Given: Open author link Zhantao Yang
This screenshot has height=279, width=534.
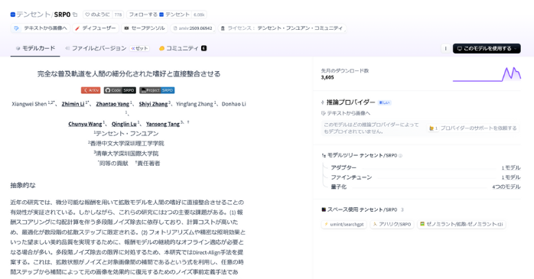Looking at the screenshot, I should 112,104.
